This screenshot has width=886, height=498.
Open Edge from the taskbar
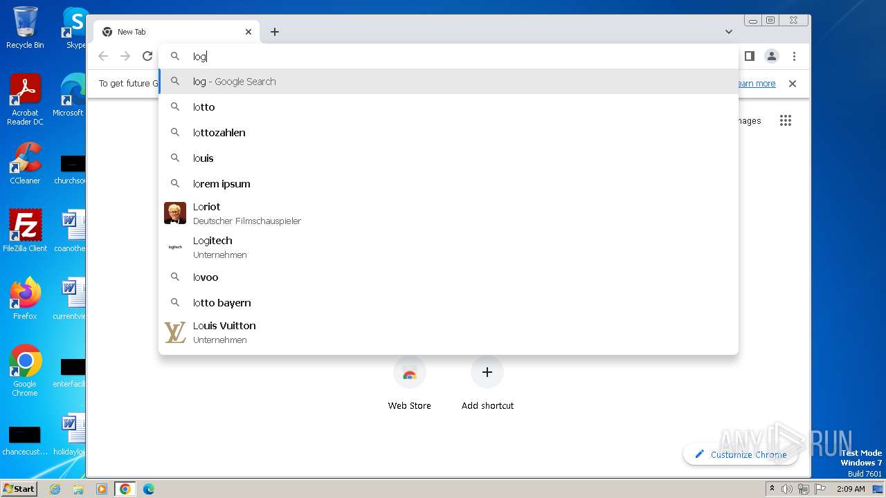[x=148, y=489]
